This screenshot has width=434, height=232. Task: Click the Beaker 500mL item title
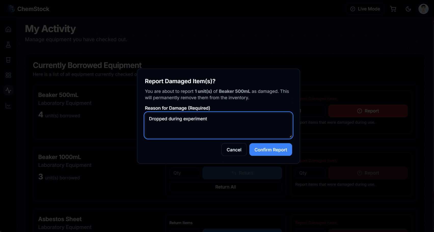coord(58,95)
